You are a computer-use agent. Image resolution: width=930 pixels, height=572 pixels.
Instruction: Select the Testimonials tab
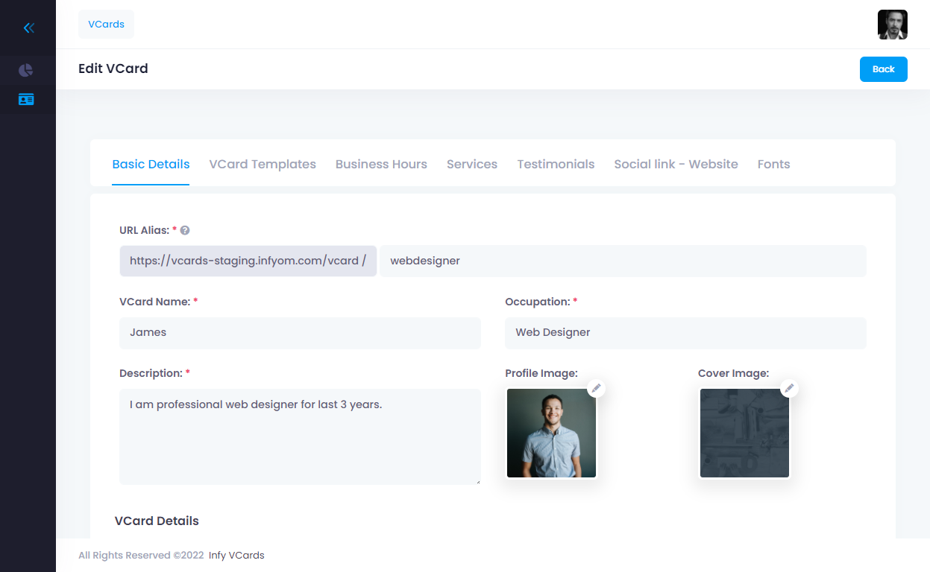[556, 165]
